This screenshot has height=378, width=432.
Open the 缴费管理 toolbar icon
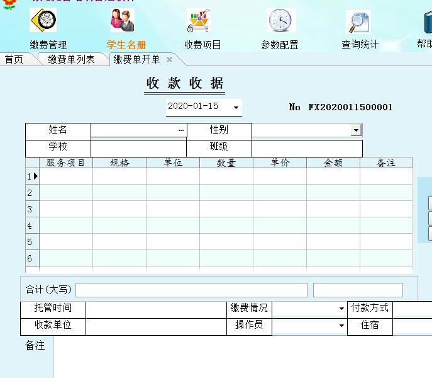[43, 20]
